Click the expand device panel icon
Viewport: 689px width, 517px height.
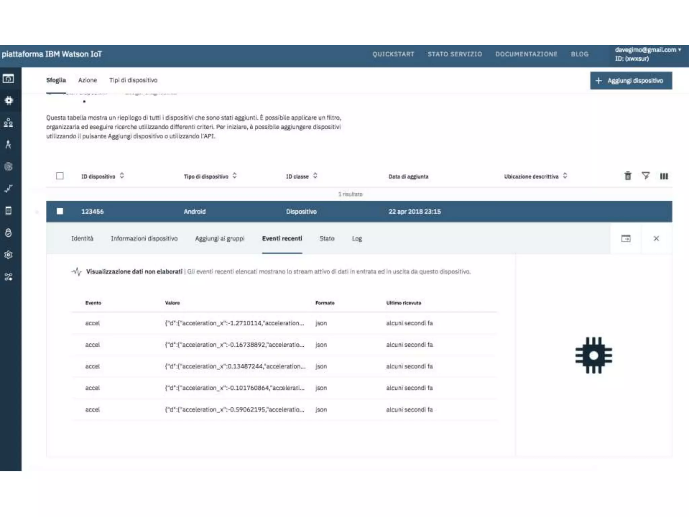point(626,238)
